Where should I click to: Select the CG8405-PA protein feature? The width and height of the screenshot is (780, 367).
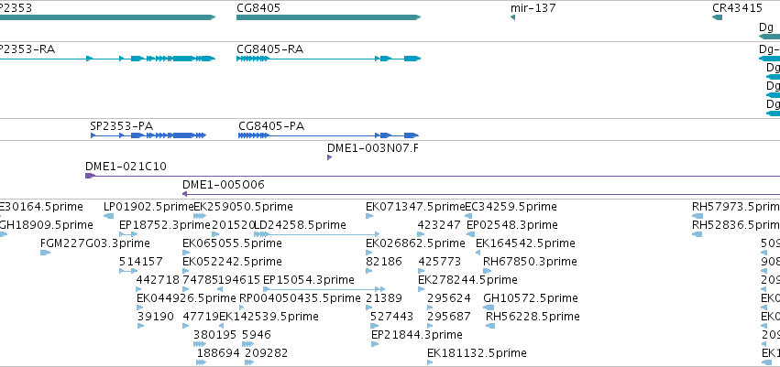point(328,135)
